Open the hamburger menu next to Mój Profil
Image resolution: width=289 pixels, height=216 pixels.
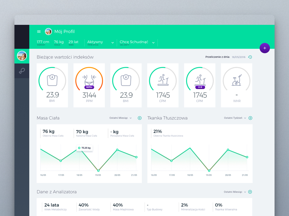click(39, 32)
